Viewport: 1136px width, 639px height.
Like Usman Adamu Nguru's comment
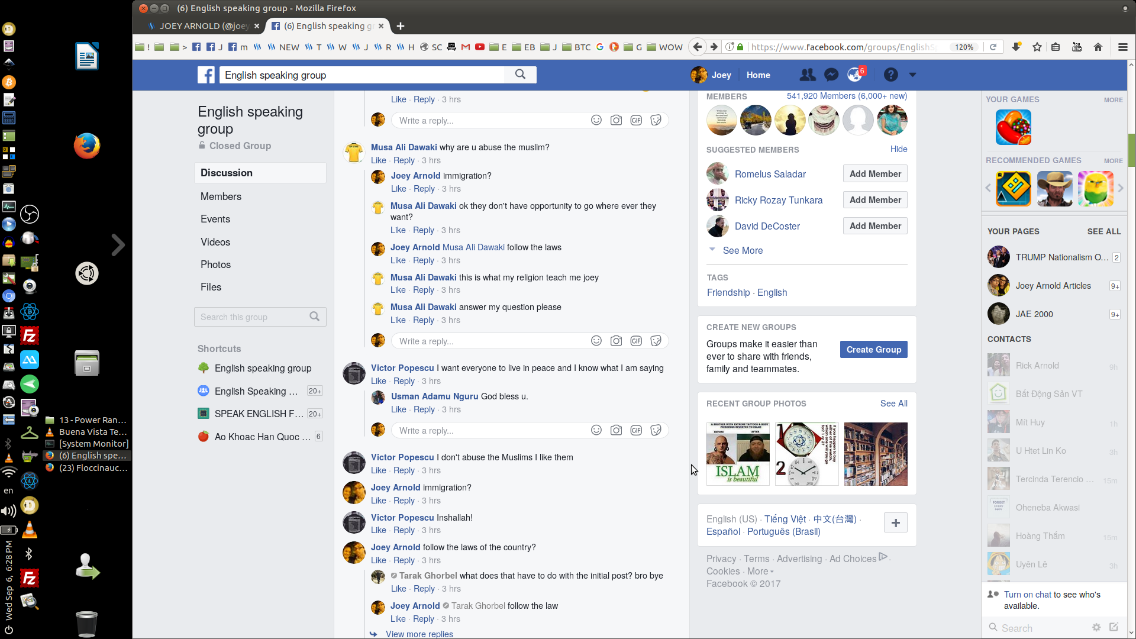(x=399, y=409)
